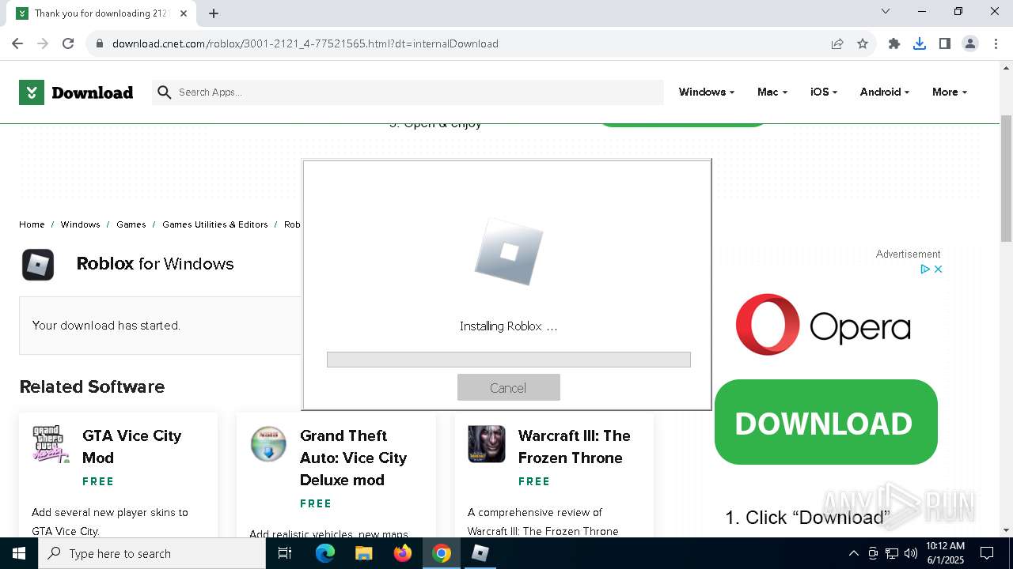Close the 'Thank you for downloading' tab
The width and height of the screenshot is (1013, 569).
click(184, 13)
